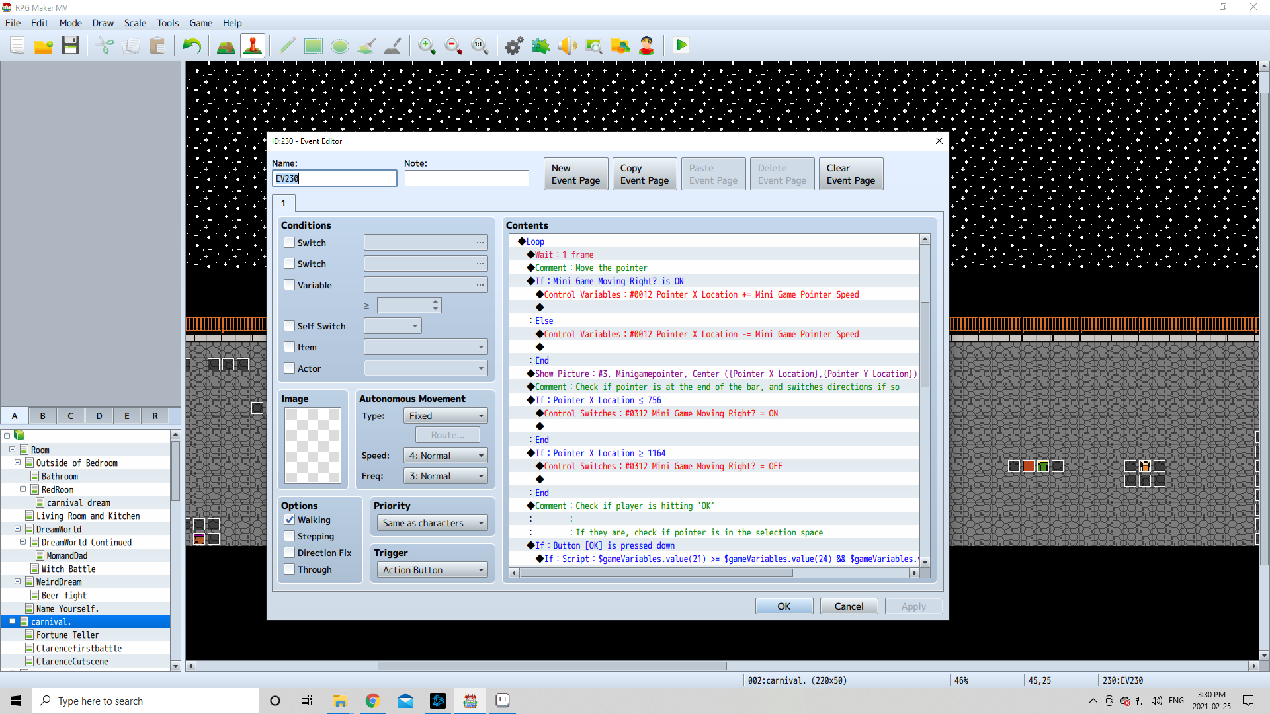Open the Plugin Manager puzzle icon
The width and height of the screenshot is (1270, 714).
coord(541,46)
